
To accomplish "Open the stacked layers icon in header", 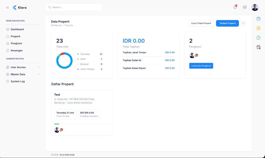I will [245, 7].
